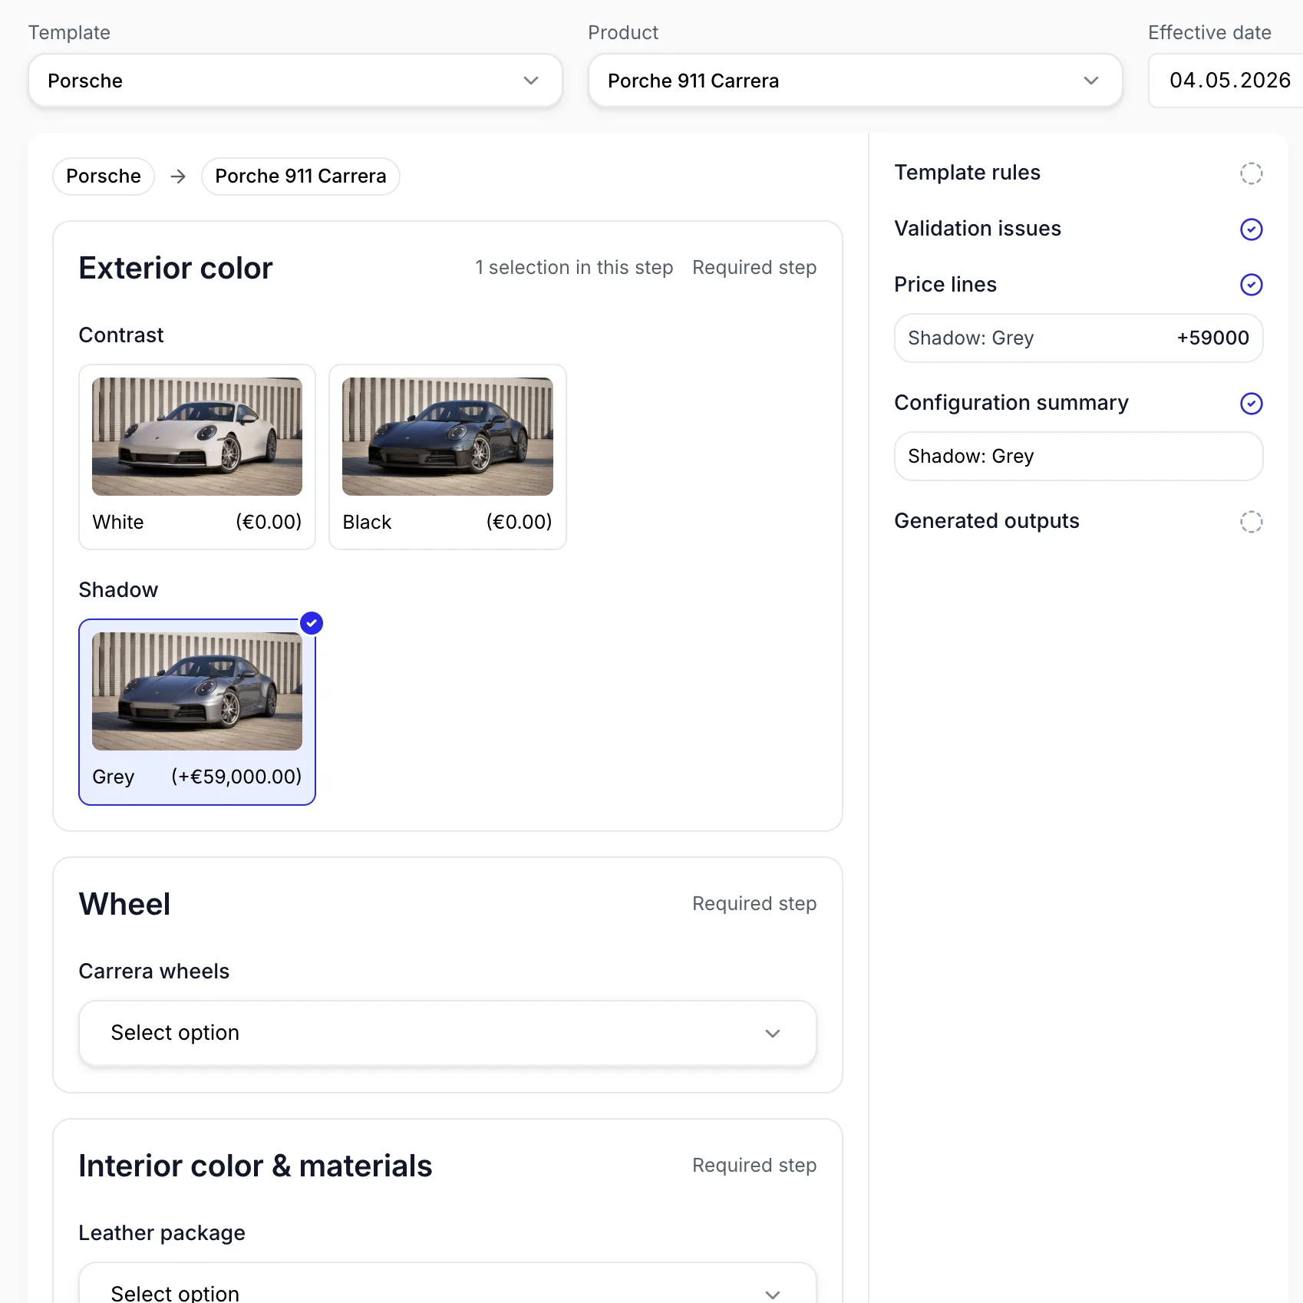Click the Template rules dashed circle icon

1251,173
